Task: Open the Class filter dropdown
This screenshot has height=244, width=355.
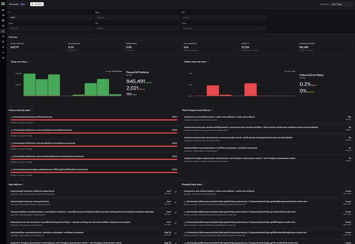Action: click(x=224, y=28)
